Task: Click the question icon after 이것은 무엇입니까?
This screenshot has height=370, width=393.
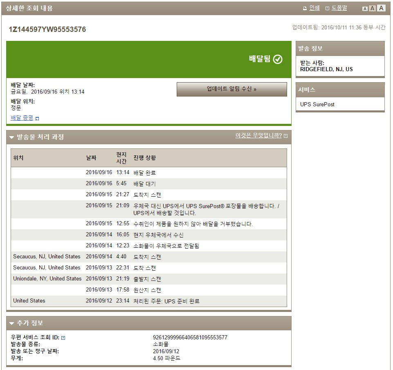Action: pyautogui.click(x=285, y=136)
